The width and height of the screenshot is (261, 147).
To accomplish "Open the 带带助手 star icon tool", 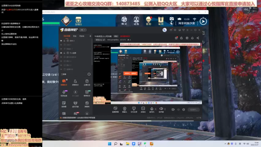I will pos(87,93).
